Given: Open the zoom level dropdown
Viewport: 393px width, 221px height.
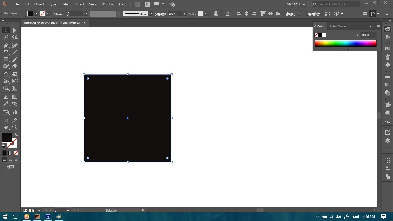Looking at the screenshot, I should click(x=39, y=210).
